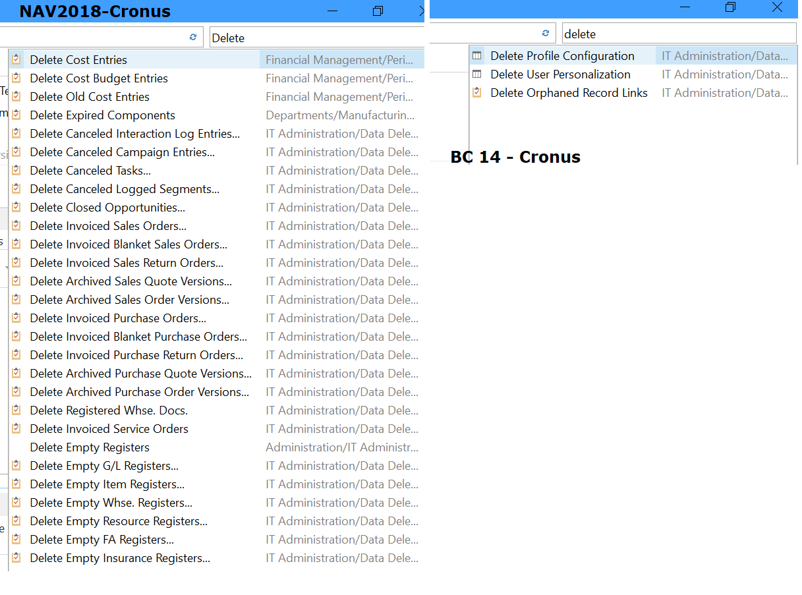
Task: Click the icon beside Delete Invoiced Blanket Sales Orders
Action: [16, 244]
